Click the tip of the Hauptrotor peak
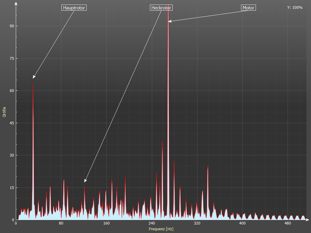Viewport: 311px width, 233px height. pos(33,82)
